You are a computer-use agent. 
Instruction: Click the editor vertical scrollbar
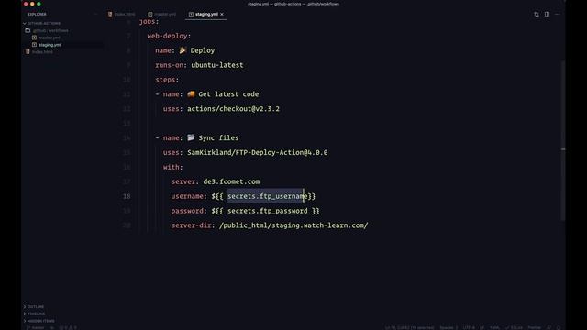pyautogui.click(x=562, y=140)
